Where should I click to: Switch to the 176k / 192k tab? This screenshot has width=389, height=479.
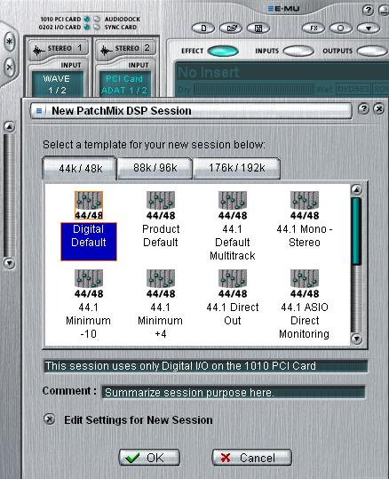pyautogui.click(x=236, y=168)
